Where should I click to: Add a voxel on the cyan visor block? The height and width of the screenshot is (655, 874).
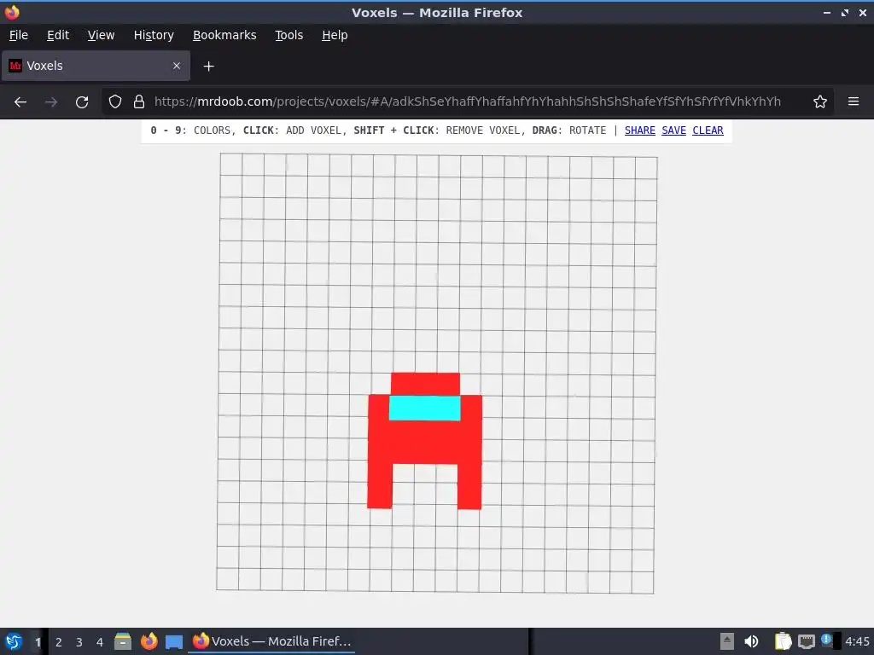pyautogui.click(x=425, y=409)
